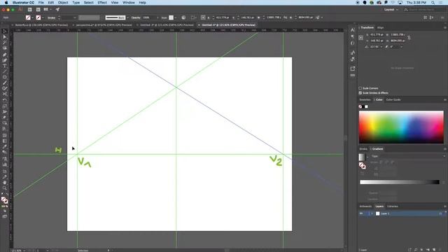
Task: Switch to the Stroke panel tab
Action: 363,149
